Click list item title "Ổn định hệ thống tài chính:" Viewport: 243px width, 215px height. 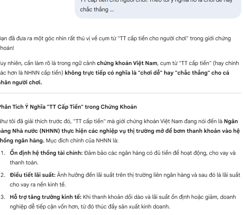(x=46, y=153)
